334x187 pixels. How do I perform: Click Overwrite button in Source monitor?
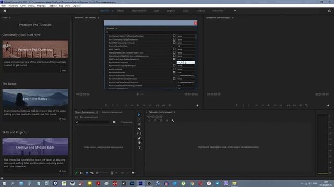tap(163, 105)
